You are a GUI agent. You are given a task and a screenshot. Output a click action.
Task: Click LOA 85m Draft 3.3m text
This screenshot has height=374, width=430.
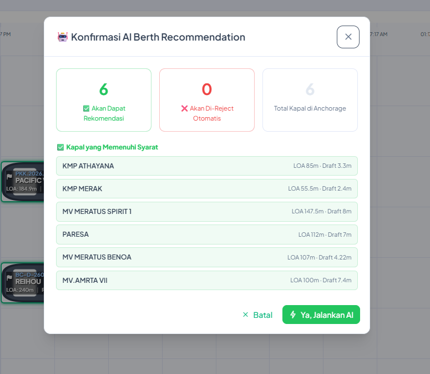coord(322,166)
